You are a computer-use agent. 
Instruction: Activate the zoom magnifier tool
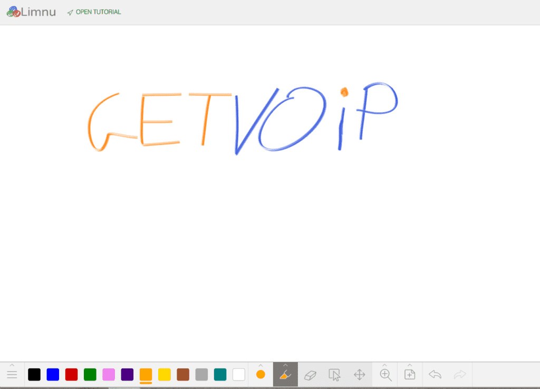point(385,375)
